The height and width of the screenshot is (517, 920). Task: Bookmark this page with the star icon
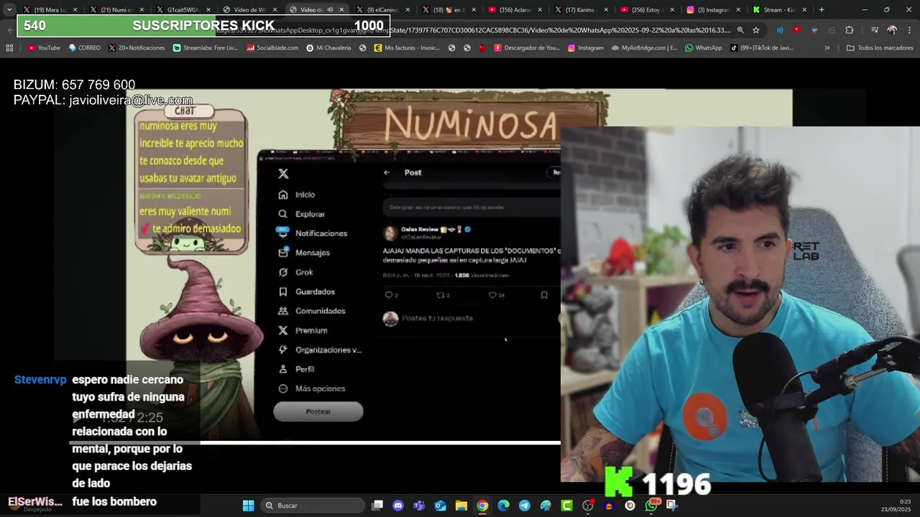pyautogui.click(x=756, y=30)
